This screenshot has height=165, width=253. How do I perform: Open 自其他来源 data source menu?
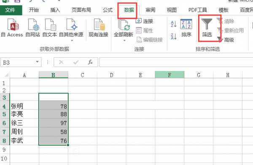[71, 30]
